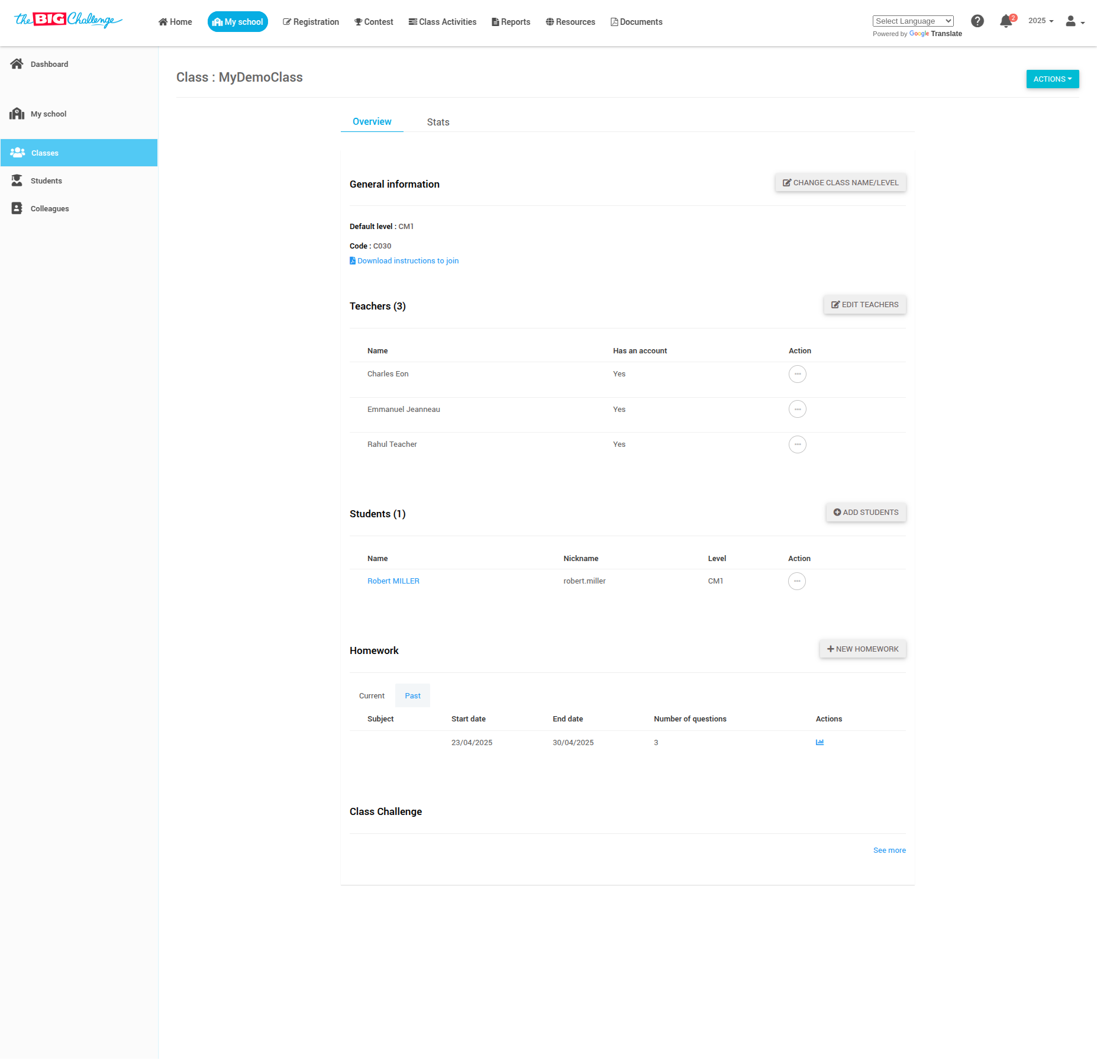Viewport: 1097px width, 1060px height.
Task: Open the user account icon menu
Action: 1075,21
